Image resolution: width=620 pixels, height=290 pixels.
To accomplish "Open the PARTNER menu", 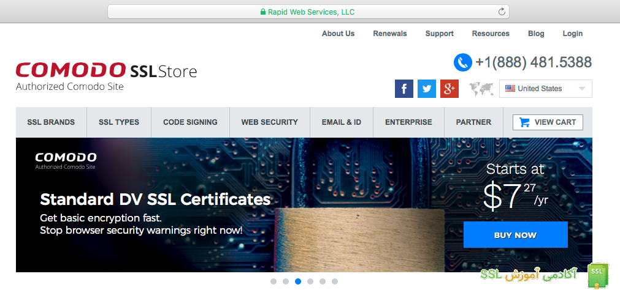I will click(473, 122).
